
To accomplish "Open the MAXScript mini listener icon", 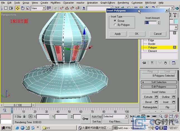I will [x=6, y=119].
